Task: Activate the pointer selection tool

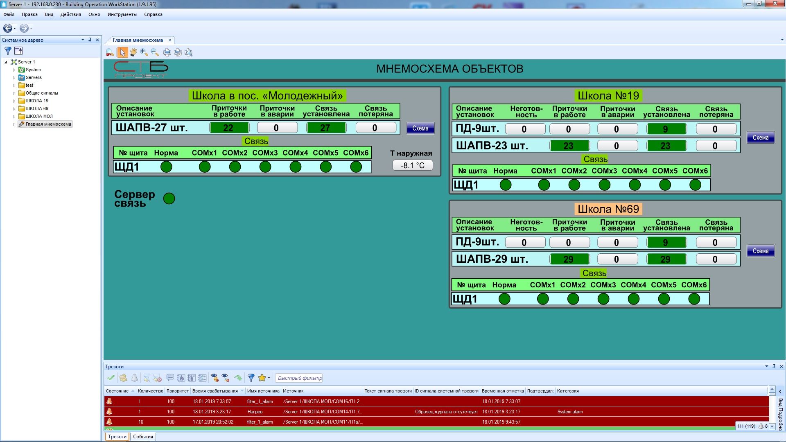Action: [x=122, y=52]
